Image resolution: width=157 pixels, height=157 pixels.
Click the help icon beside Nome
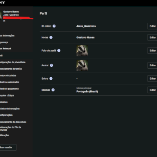(x=51, y=37)
